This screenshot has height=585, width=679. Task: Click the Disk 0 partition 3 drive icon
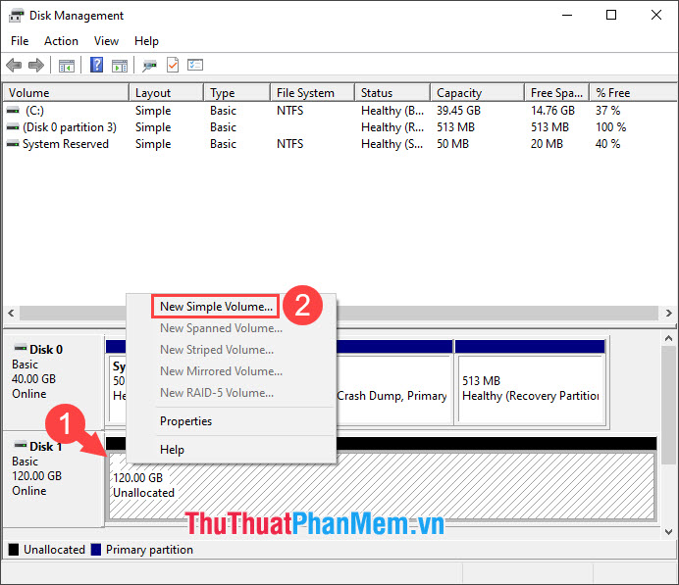[x=13, y=127]
